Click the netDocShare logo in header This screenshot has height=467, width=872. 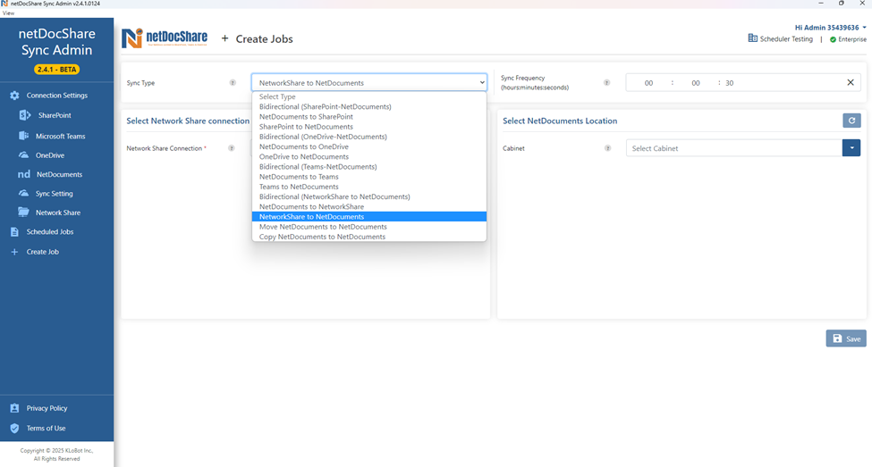[x=165, y=38]
